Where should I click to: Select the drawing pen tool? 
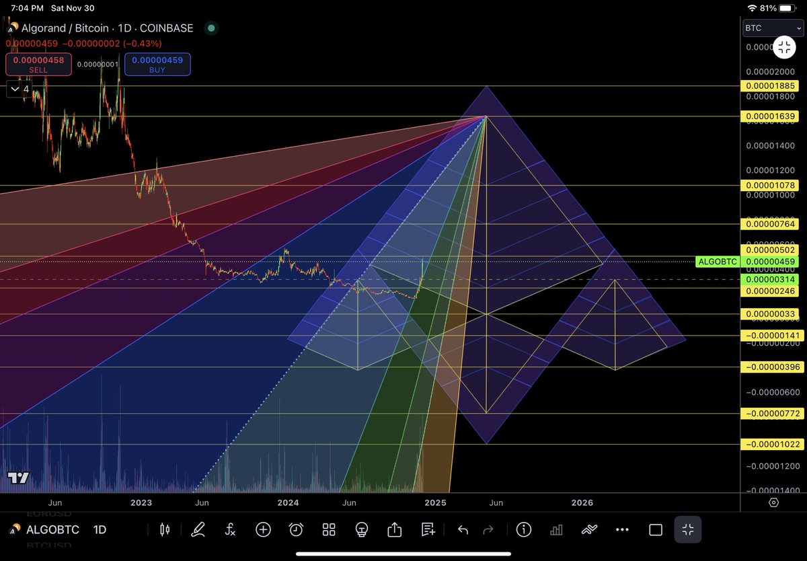tap(198, 529)
